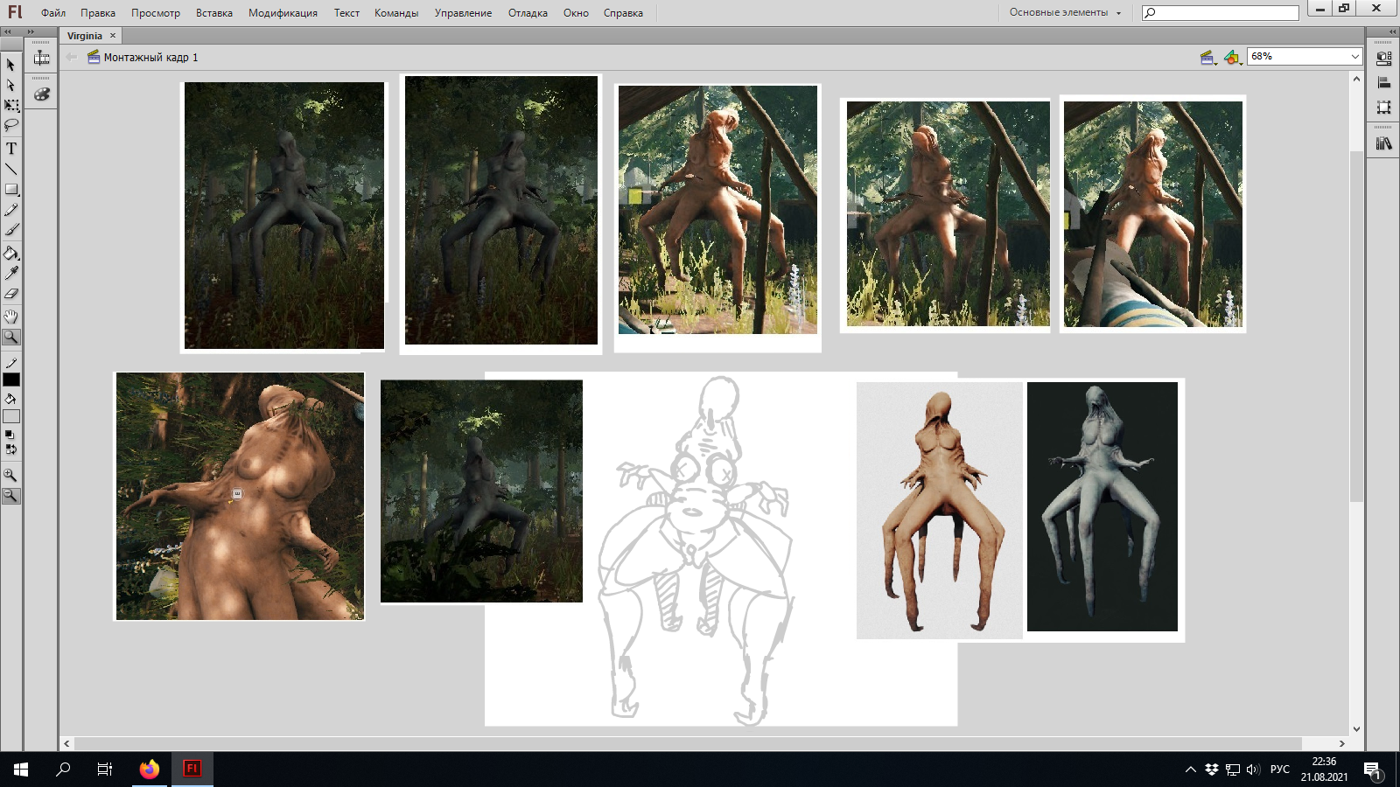Image resolution: width=1400 pixels, height=787 pixels.
Task: Select the Zoom magnifier tool
Action: (x=10, y=337)
